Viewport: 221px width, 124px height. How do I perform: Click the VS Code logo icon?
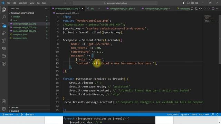[3, 3]
